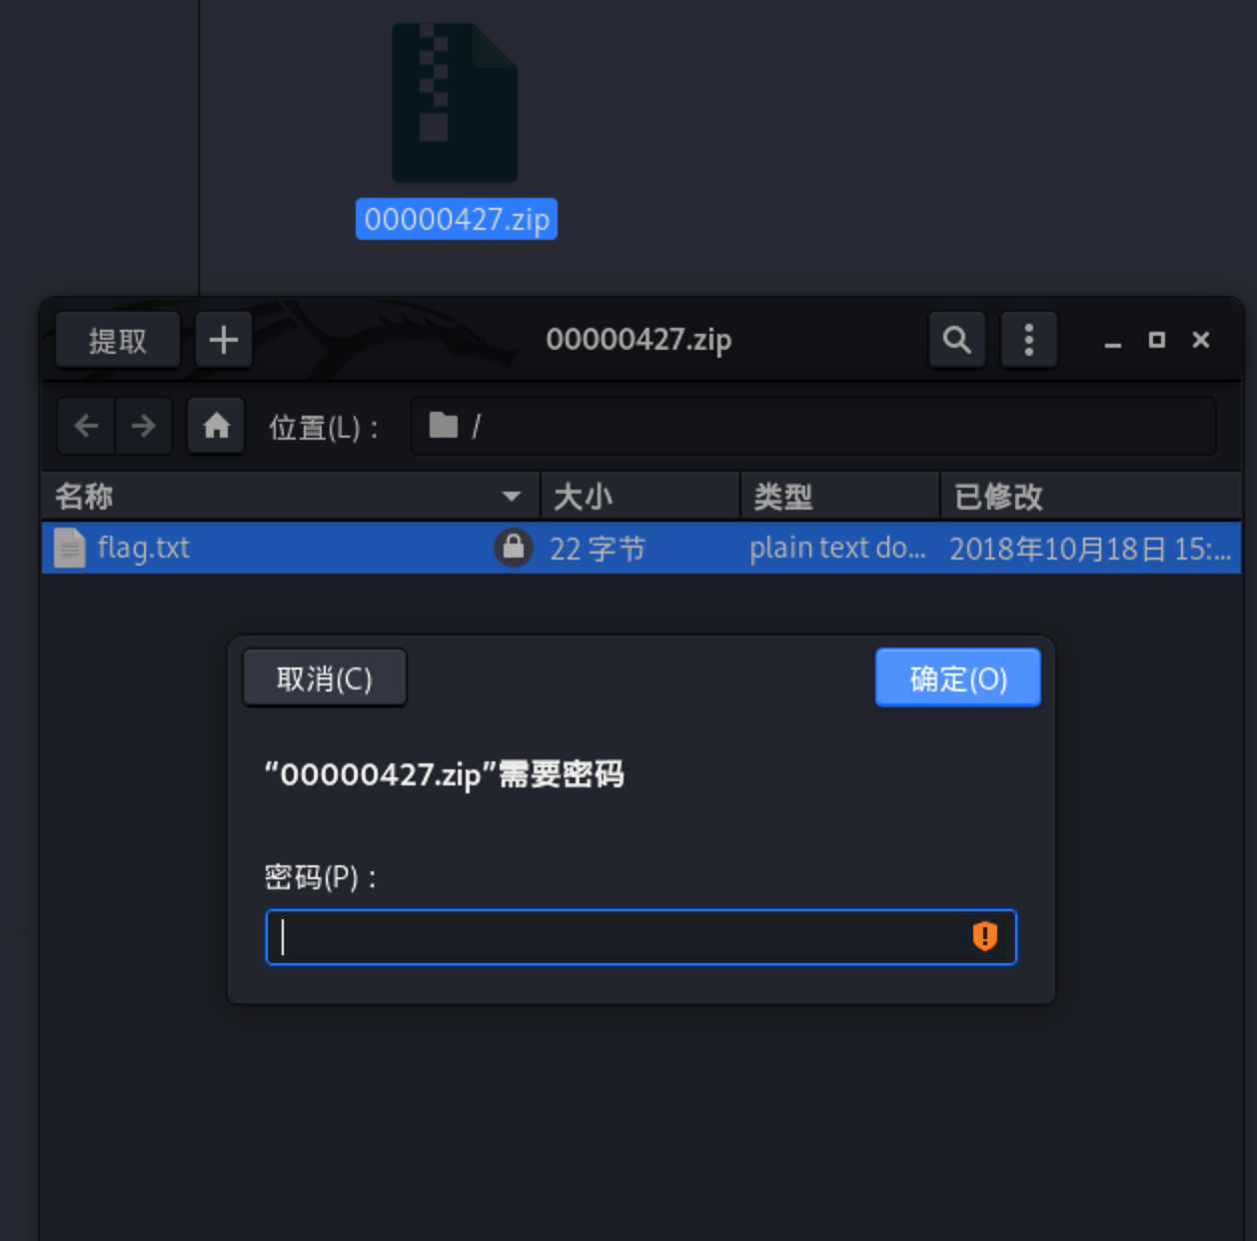1257x1241 pixels.
Task: Confirm with the 确定(O) button
Action: 956,677
